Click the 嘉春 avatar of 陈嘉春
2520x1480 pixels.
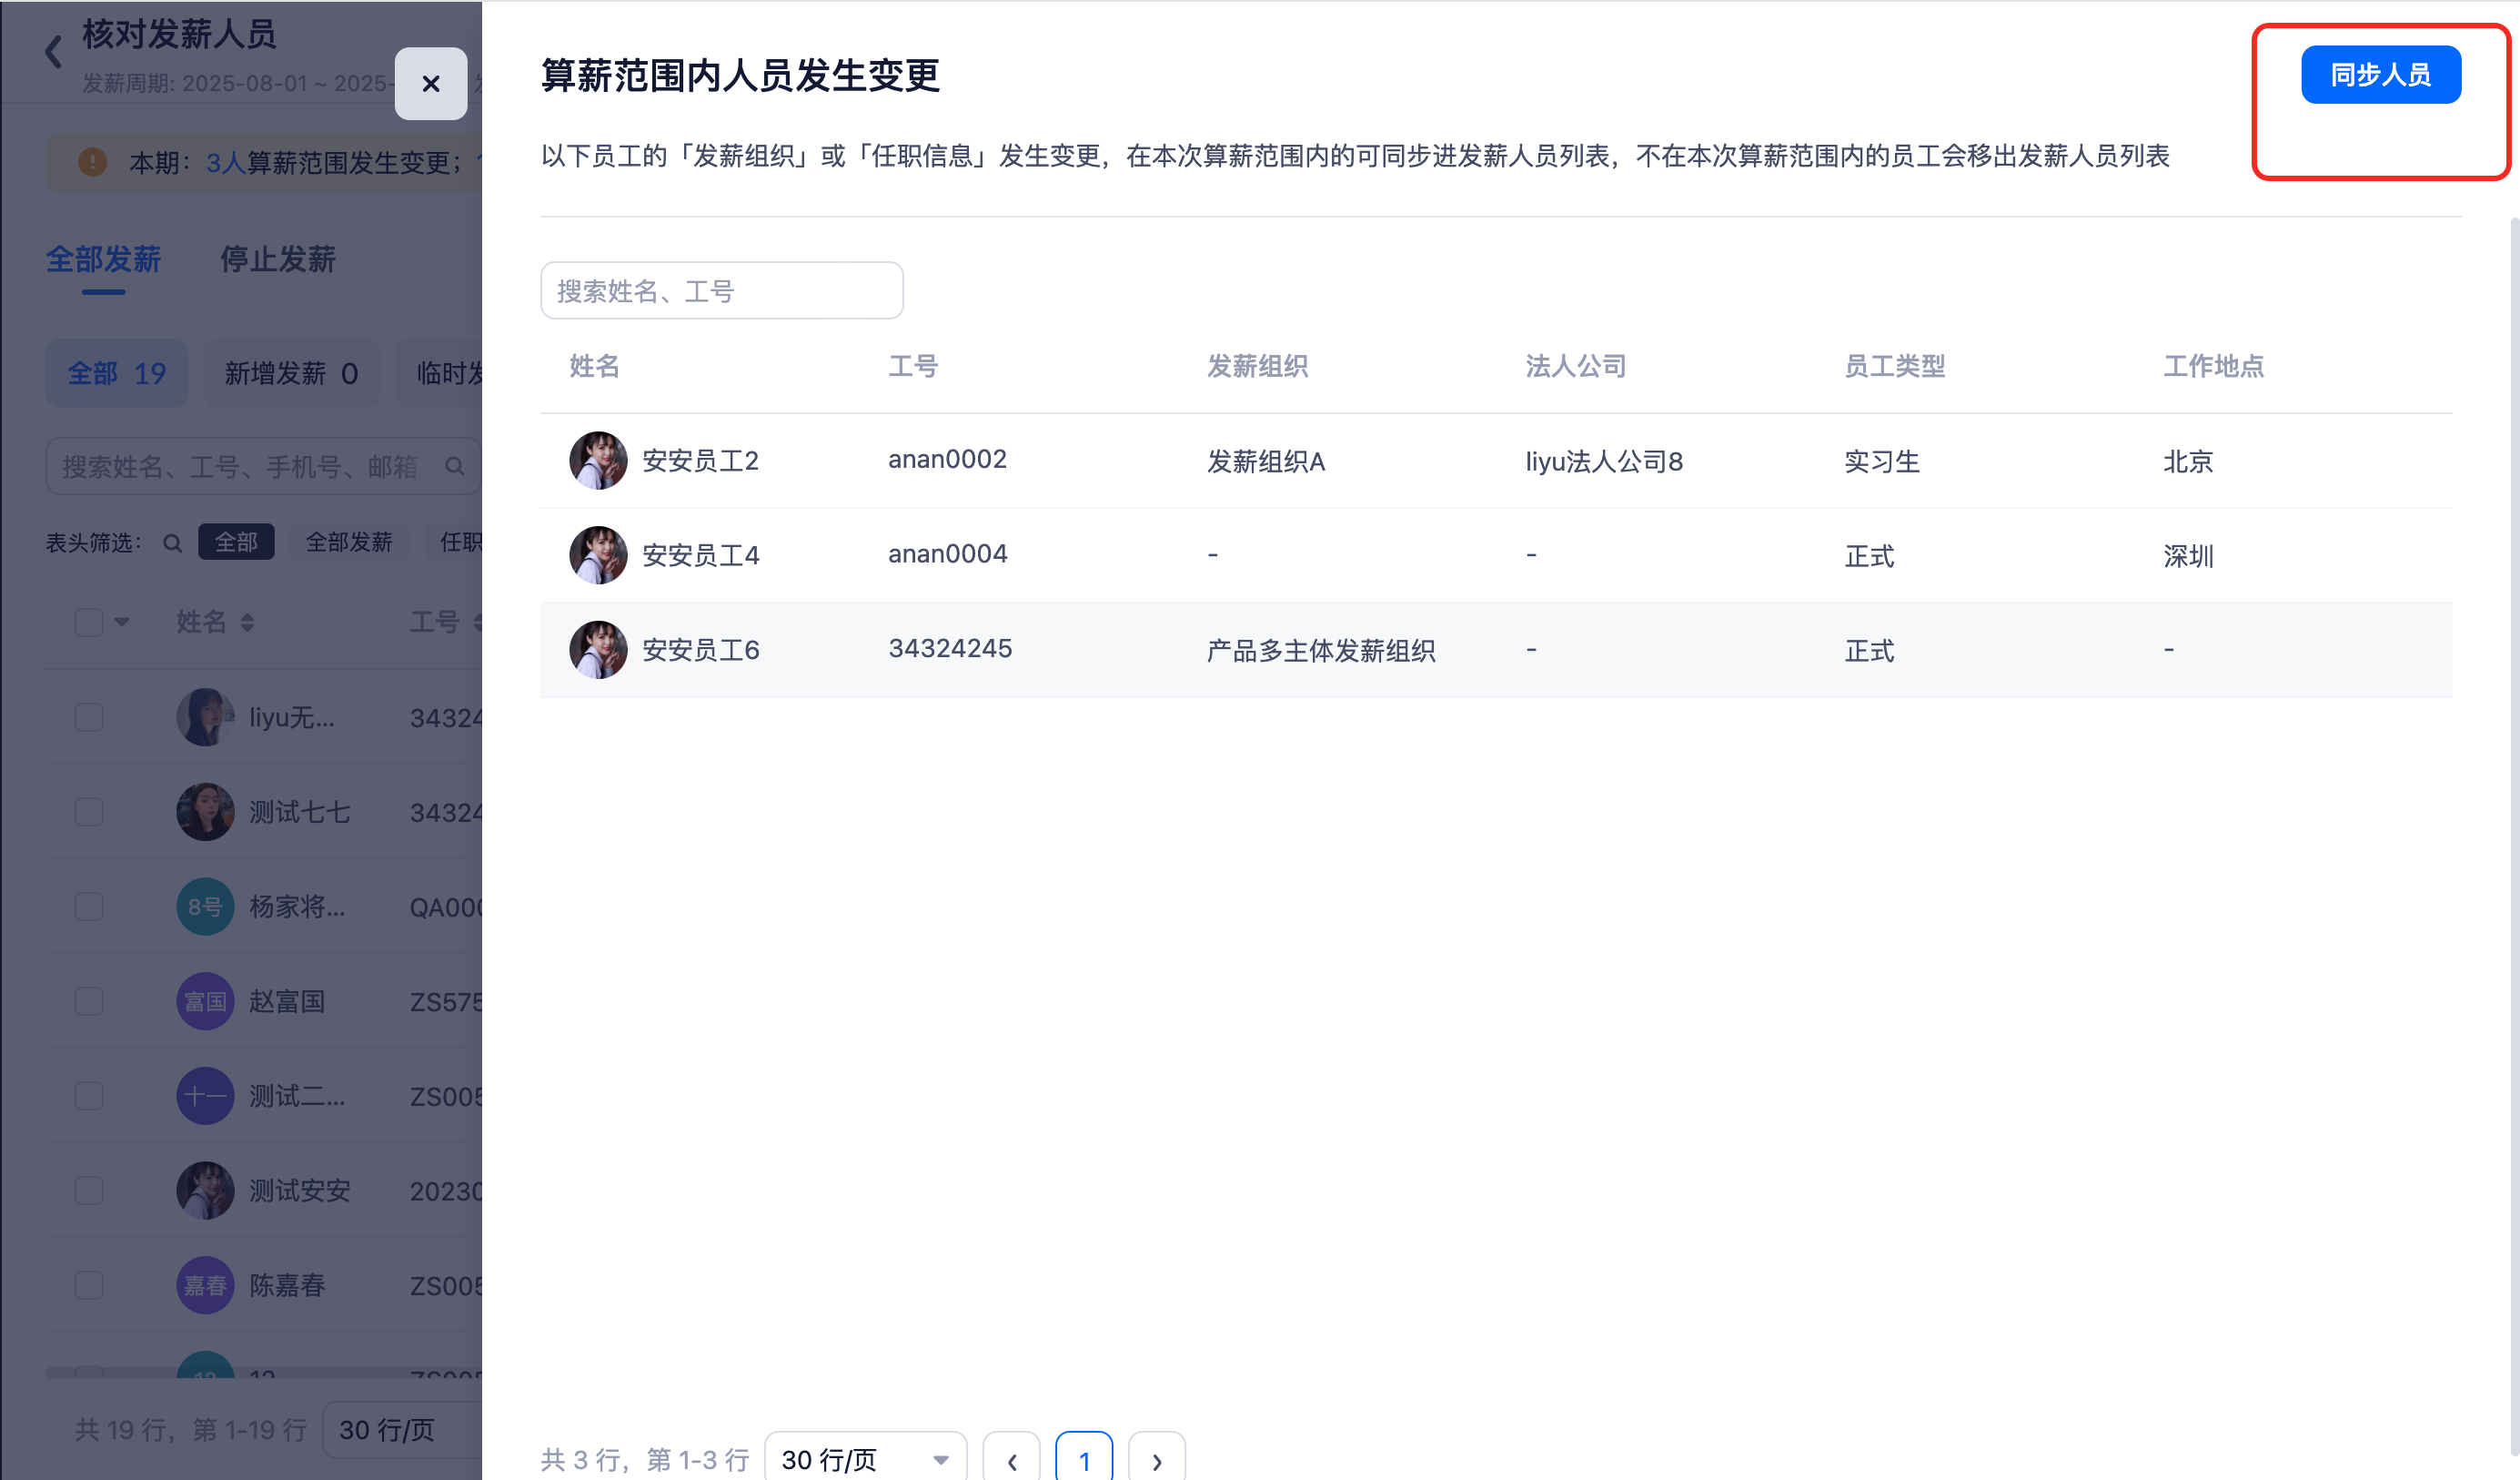pos(205,1285)
